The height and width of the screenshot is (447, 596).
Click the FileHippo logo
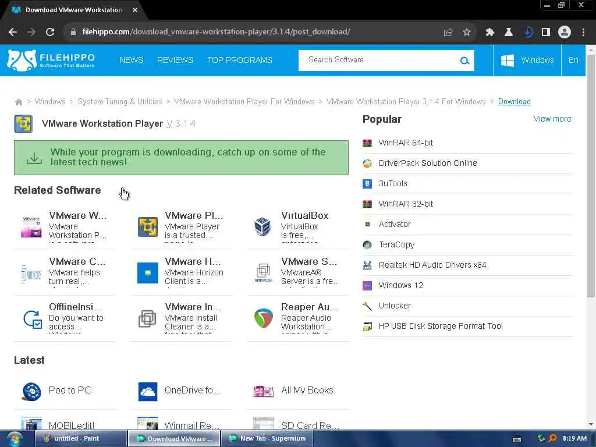pos(51,61)
